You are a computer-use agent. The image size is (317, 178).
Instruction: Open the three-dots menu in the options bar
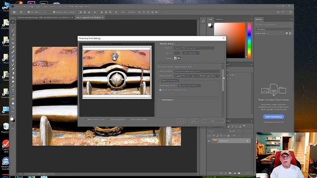point(123,12)
